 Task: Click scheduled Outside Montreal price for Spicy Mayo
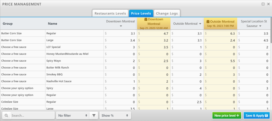220,61
